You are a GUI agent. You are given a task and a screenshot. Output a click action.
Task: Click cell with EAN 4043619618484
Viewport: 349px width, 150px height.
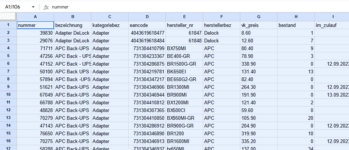[x=147, y=41]
